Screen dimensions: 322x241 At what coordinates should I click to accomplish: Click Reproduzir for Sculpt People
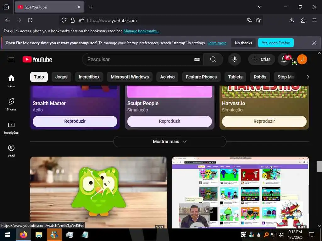169,121
